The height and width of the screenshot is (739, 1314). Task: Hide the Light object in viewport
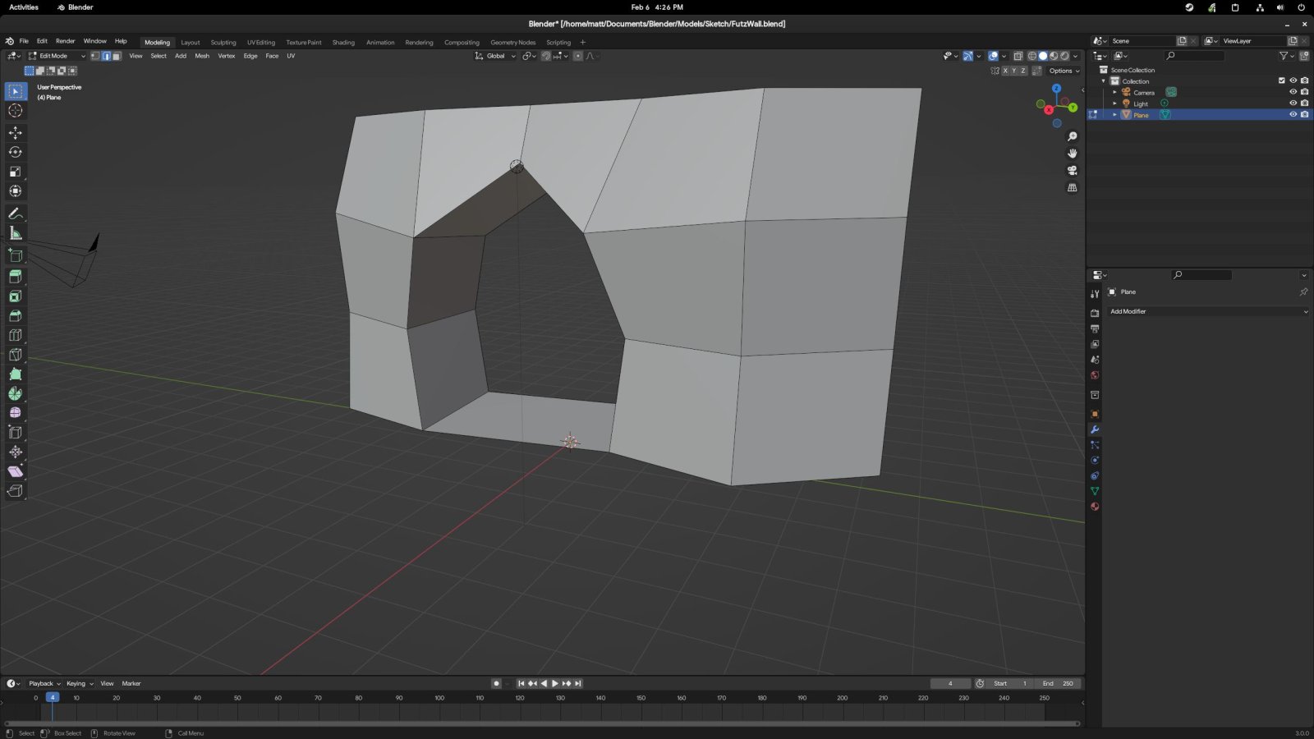pyautogui.click(x=1293, y=103)
